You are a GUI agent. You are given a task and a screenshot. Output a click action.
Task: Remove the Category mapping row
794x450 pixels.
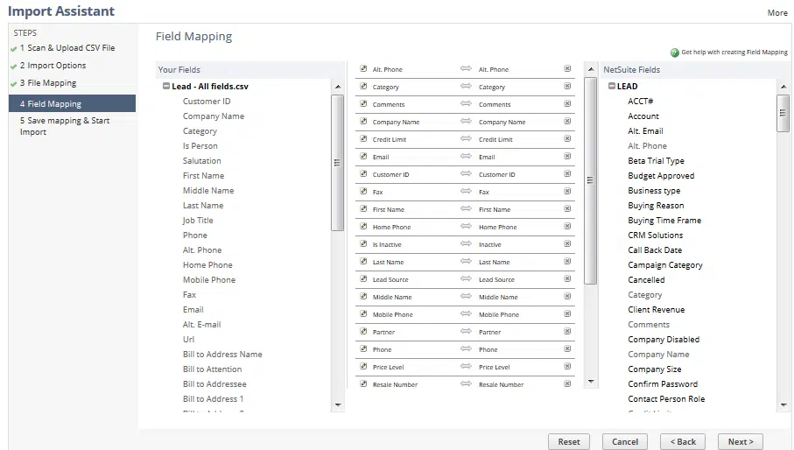click(x=567, y=86)
